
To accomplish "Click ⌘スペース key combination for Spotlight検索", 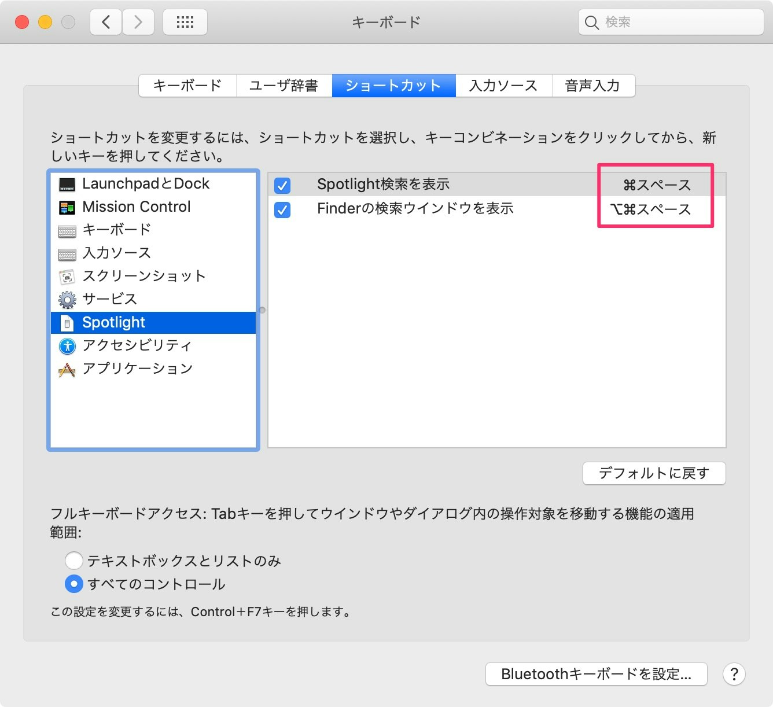I will (x=657, y=185).
